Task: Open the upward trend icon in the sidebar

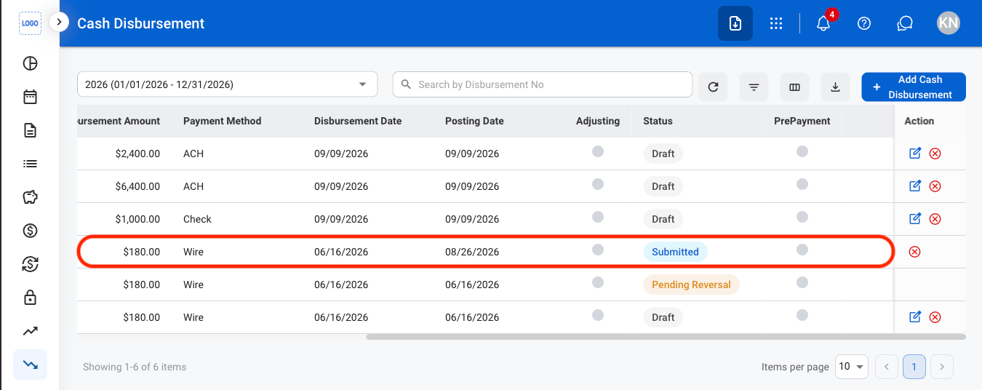Action: pyautogui.click(x=30, y=331)
